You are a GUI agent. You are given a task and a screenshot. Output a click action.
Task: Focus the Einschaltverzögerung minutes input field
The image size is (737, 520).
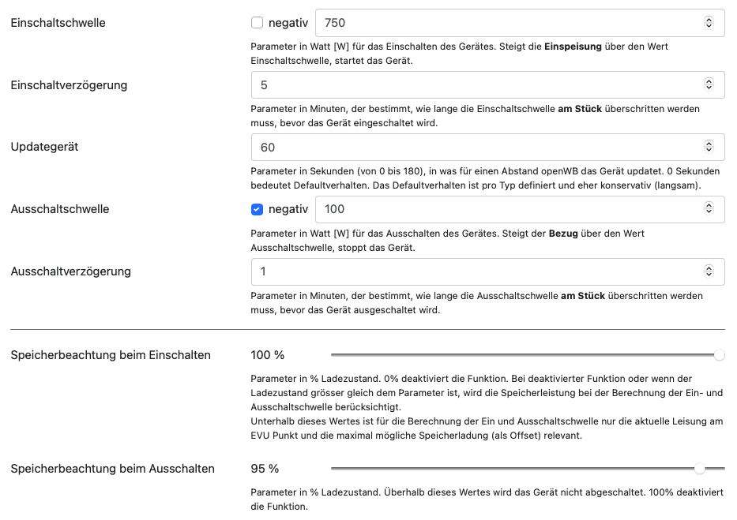point(474,84)
